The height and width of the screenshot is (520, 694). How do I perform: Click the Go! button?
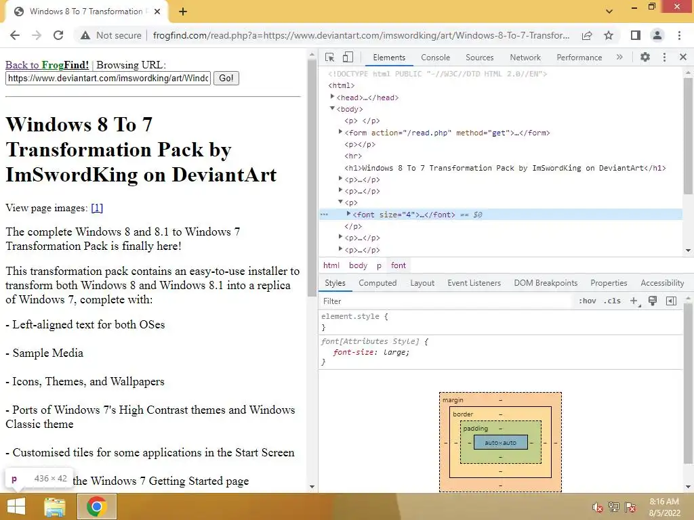(x=226, y=79)
